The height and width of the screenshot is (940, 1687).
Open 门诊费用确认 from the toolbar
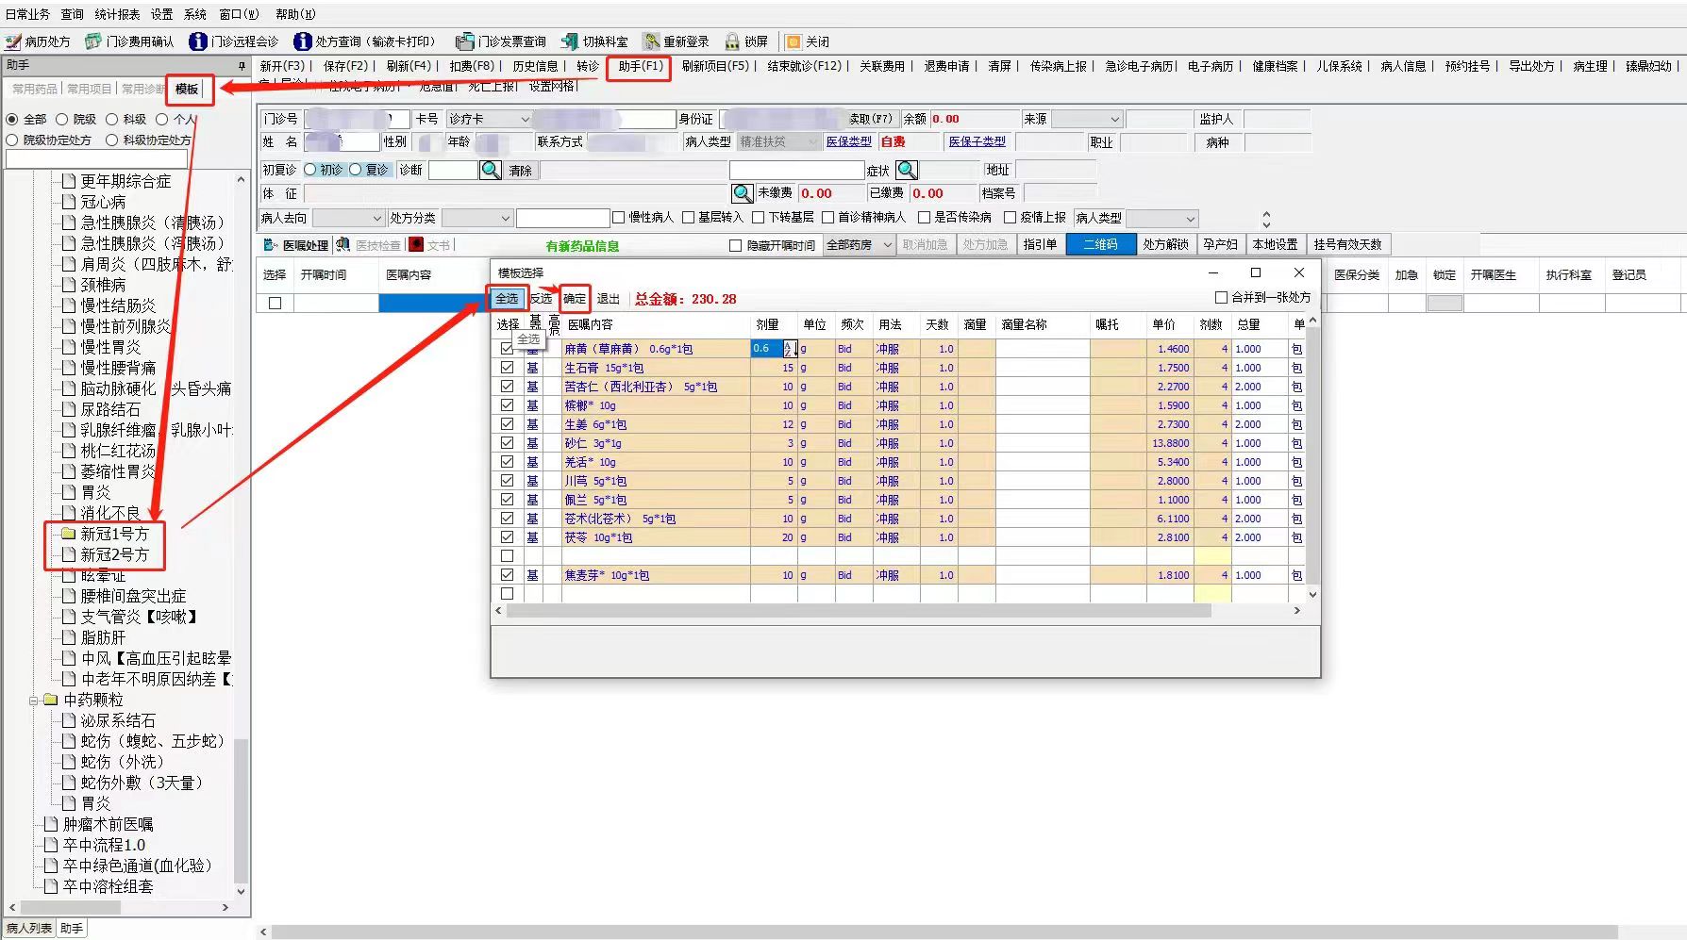coord(93,41)
